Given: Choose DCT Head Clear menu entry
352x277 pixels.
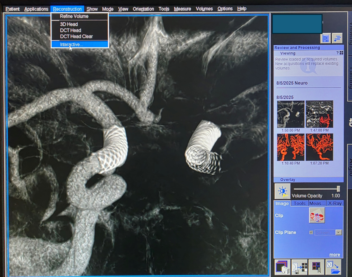Looking at the screenshot, I should 76,36.
